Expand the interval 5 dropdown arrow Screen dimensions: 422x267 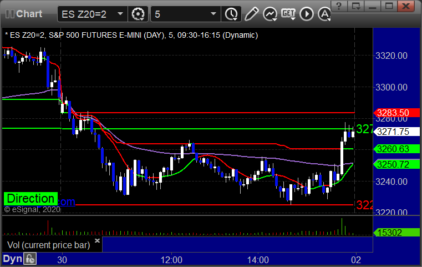click(213, 14)
